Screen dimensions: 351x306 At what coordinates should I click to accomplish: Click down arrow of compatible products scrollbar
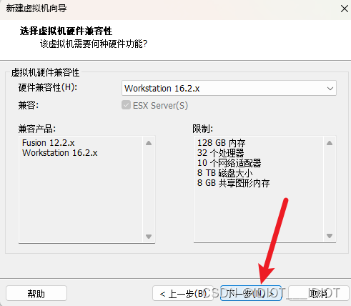149,237
